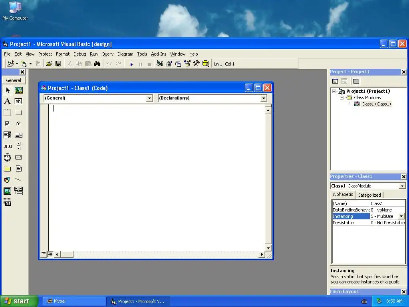Select the OLE control in the toolbox
This screenshot has height=307, width=409.
[8, 202]
